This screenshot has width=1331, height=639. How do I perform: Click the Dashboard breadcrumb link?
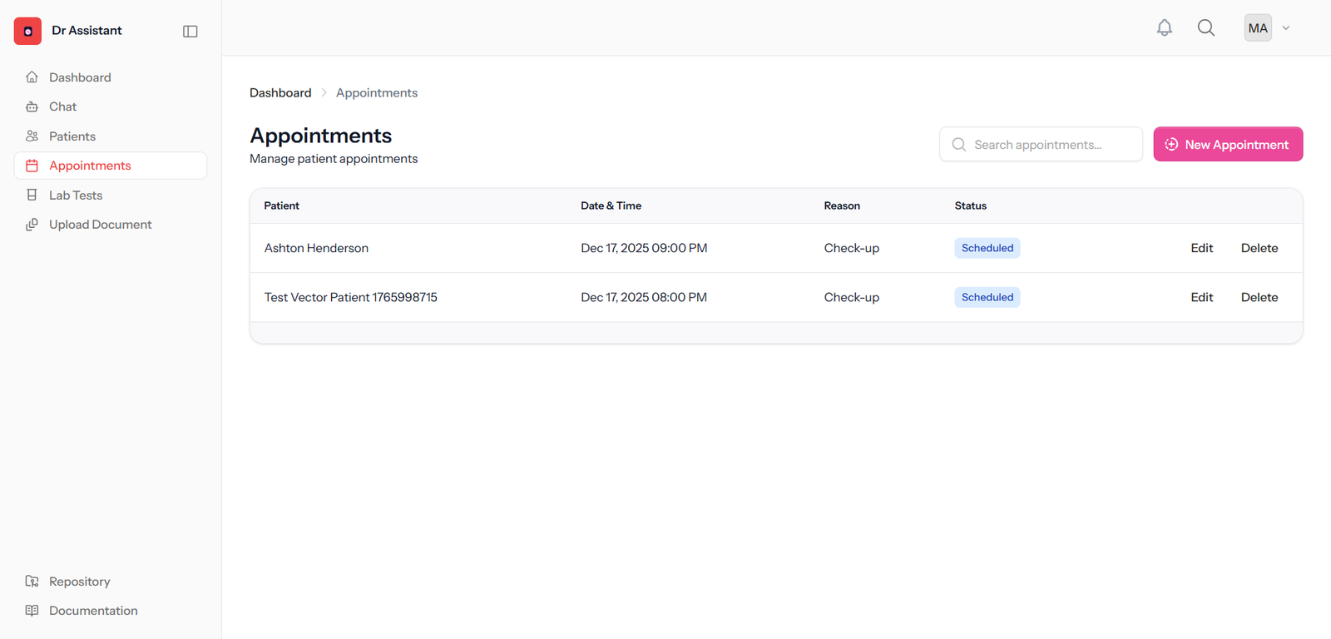click(280, 92)
